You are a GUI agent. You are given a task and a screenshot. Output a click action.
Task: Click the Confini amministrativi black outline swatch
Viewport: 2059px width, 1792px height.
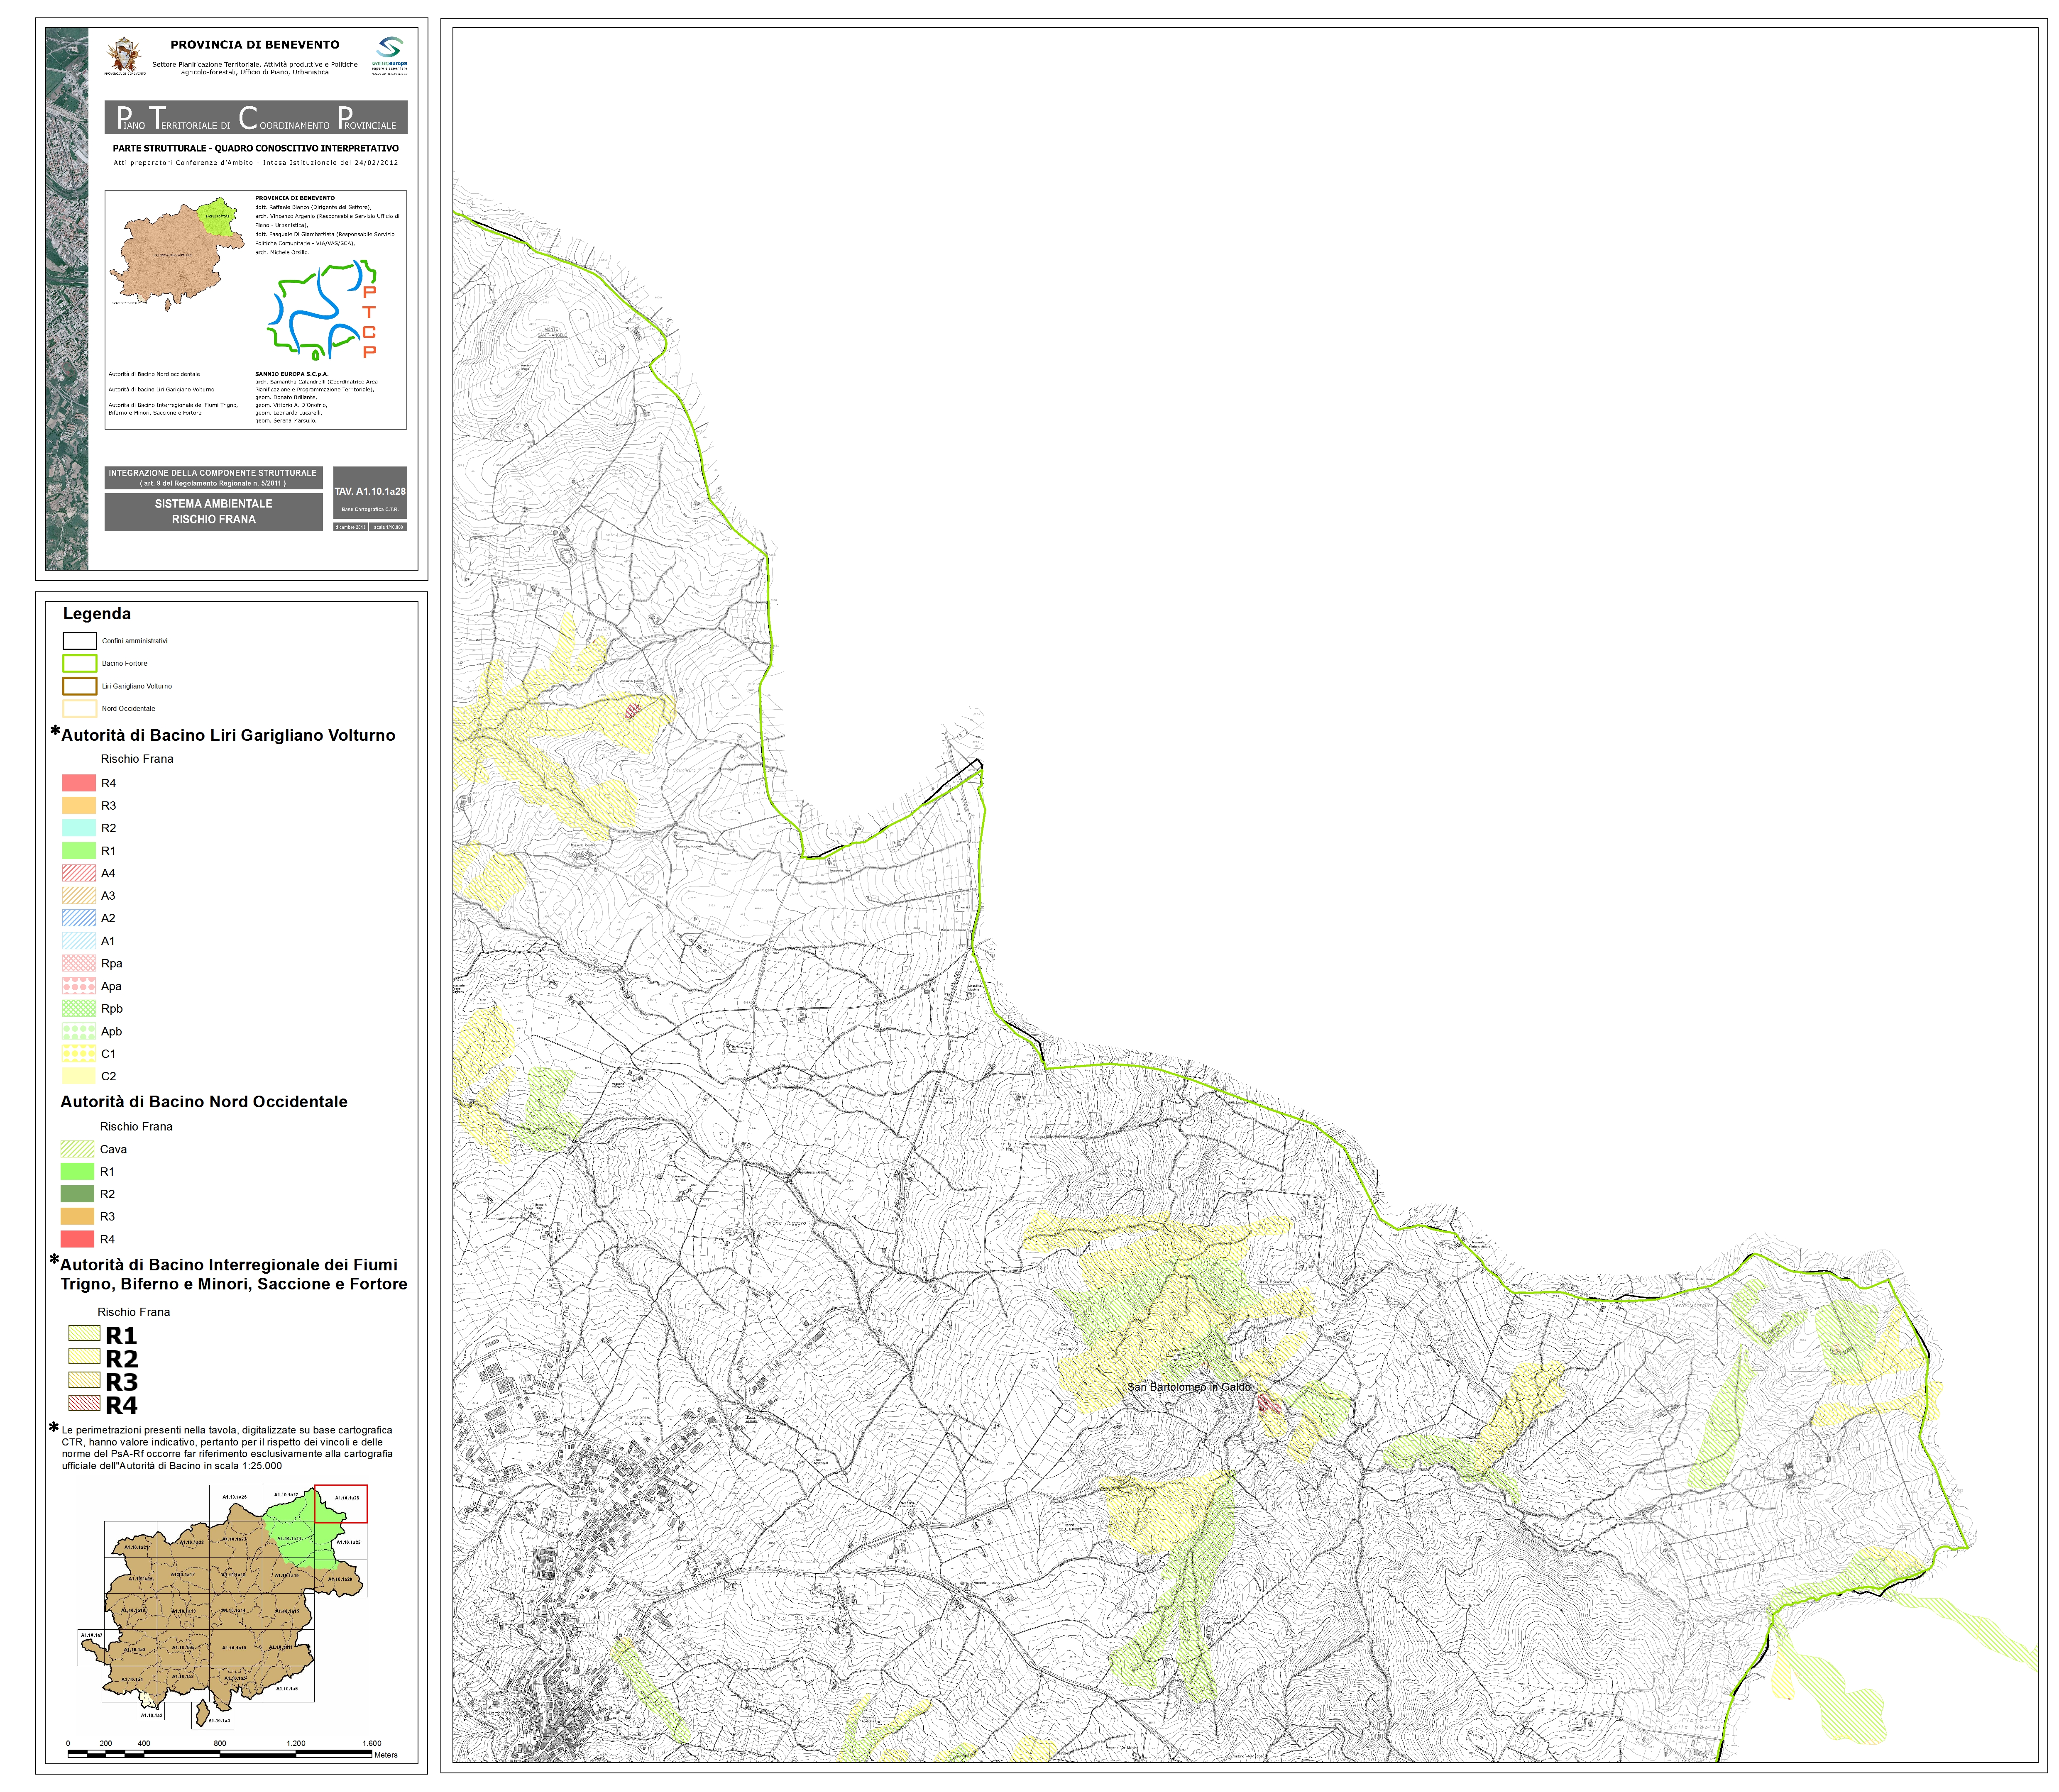[x=80, y=641]
